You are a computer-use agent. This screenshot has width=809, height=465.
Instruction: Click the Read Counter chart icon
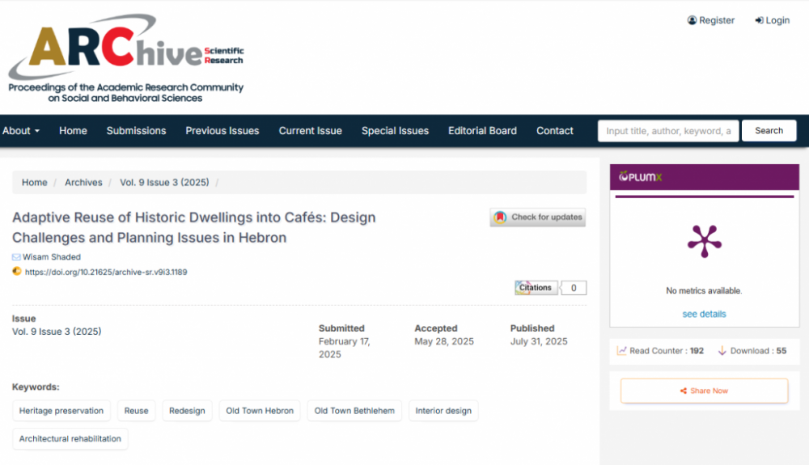pyautogui.click(x=621, y=350)
